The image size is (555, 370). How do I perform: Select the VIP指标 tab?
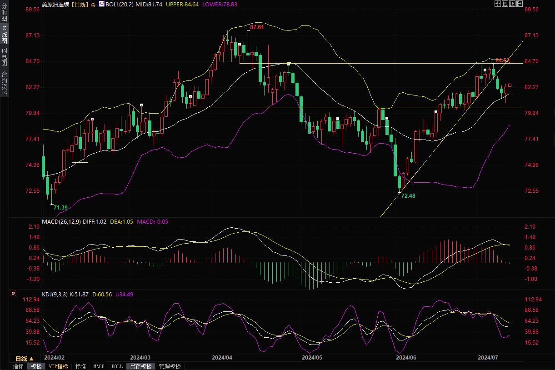pos(58,366)
